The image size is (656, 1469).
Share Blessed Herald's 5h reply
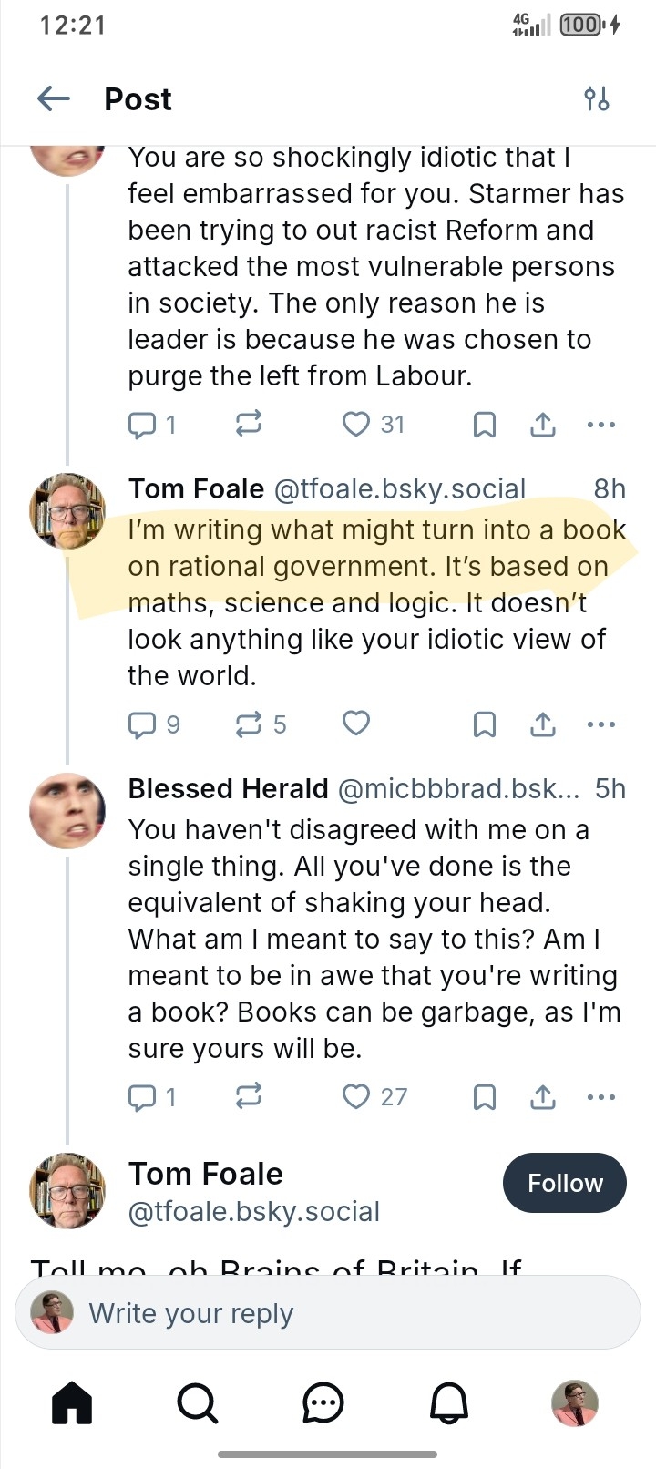point(543,1096)
